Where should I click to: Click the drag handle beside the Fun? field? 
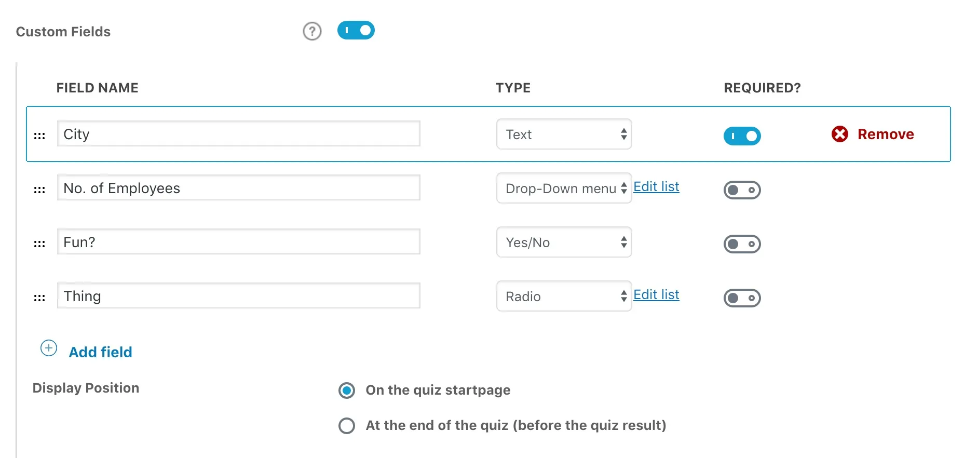[39, 243]
